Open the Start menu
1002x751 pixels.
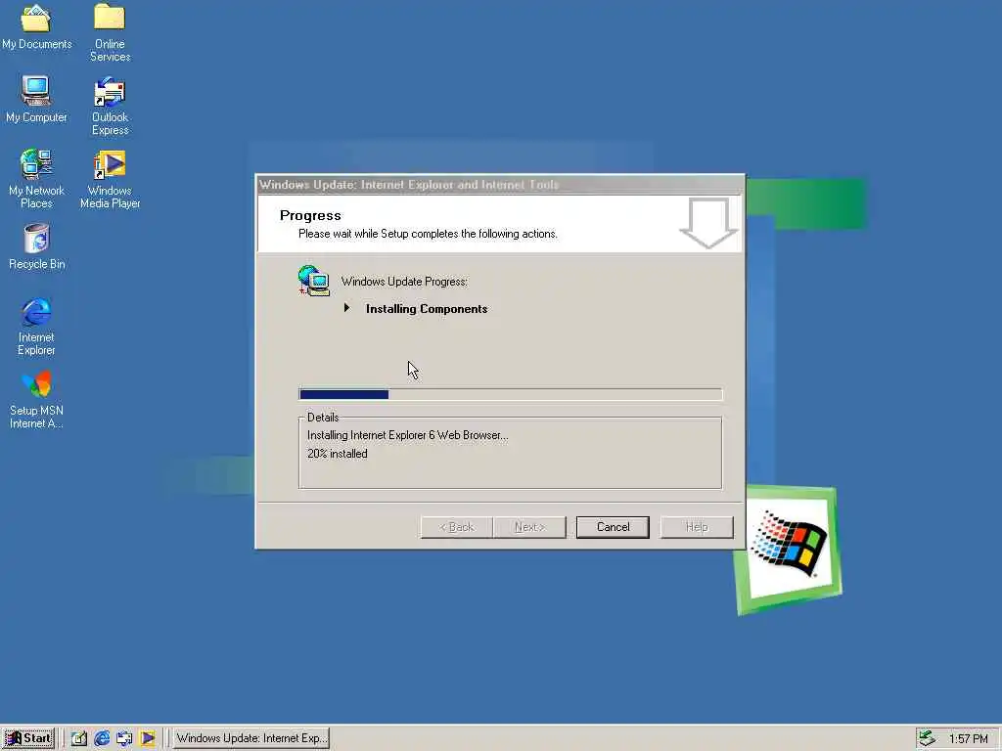tap(28, 738)
